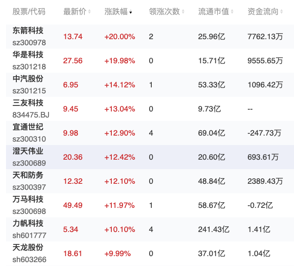Image resolution: width=294 pixels, height=266 pixels.
Task: Click the +20.00% change value
Action: (x=119, y=37)
